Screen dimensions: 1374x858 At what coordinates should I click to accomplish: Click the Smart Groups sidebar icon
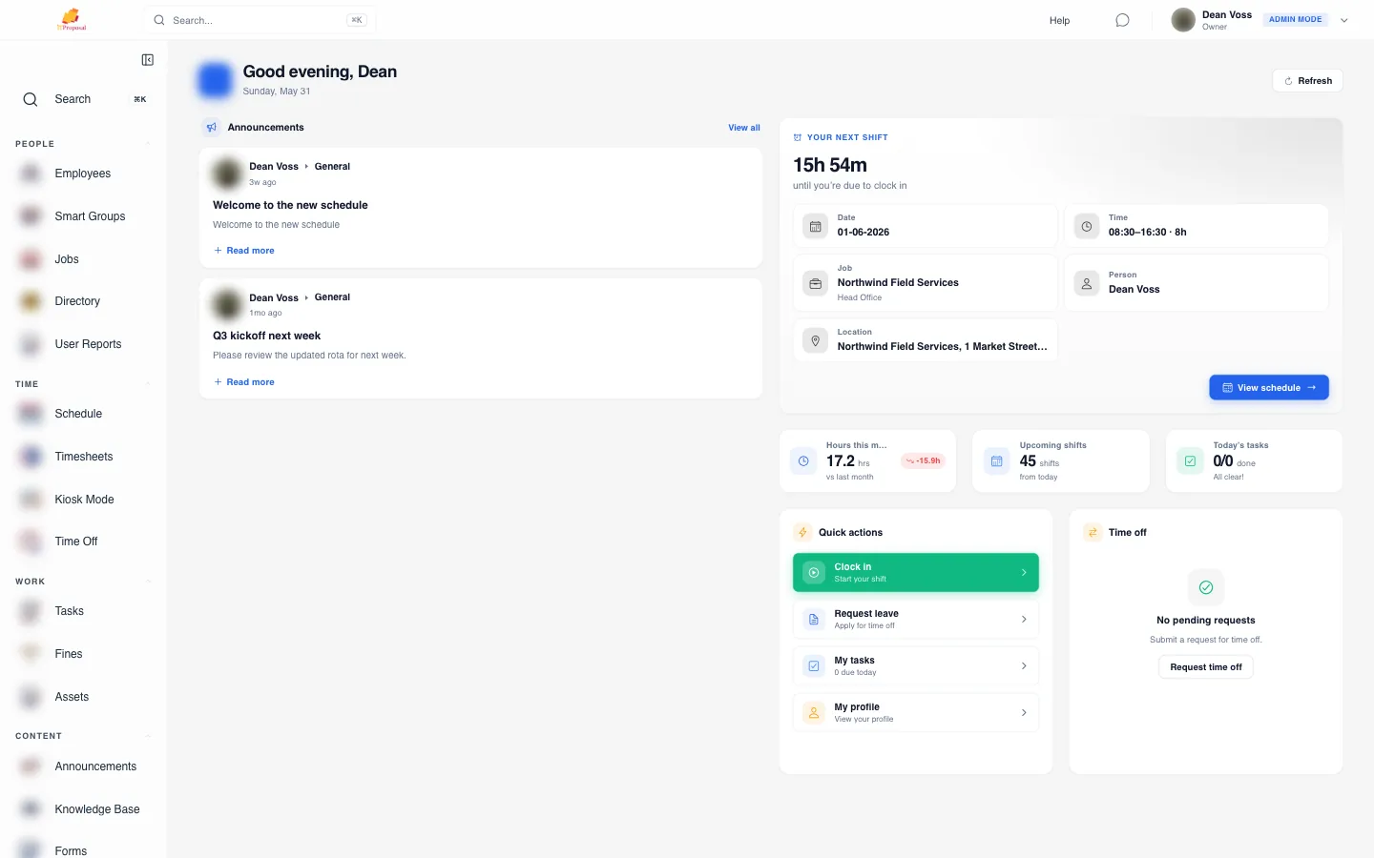[x=31, y=216]
